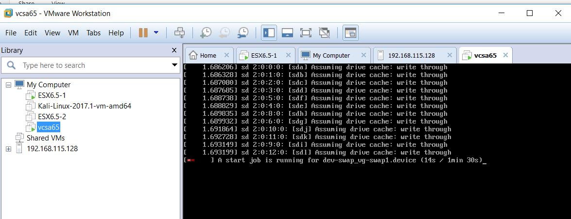Click inside the vcsa65 console screen

(x=377, y=141)
